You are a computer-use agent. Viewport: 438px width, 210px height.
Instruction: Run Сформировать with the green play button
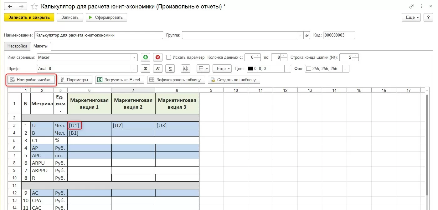tap(106, 17)
